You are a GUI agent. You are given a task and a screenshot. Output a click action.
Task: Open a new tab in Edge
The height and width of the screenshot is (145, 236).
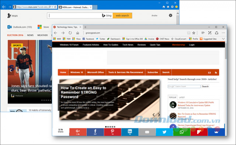85,27
